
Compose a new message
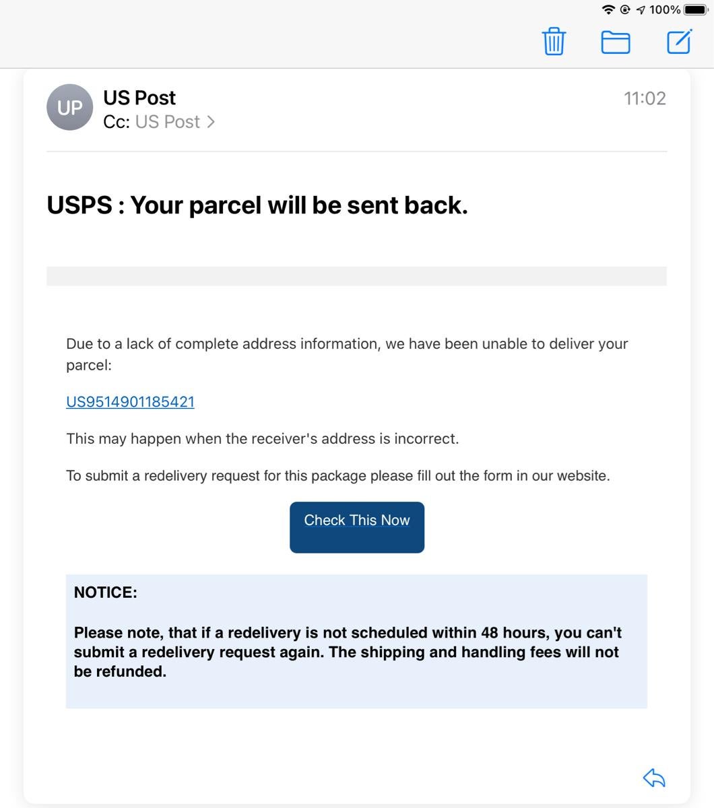(x=679, y=42)
